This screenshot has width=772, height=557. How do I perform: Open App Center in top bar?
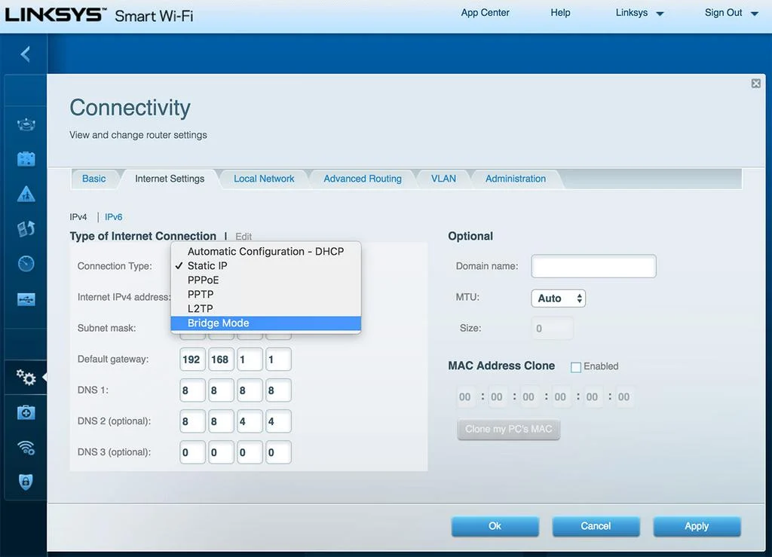(485, 13)
